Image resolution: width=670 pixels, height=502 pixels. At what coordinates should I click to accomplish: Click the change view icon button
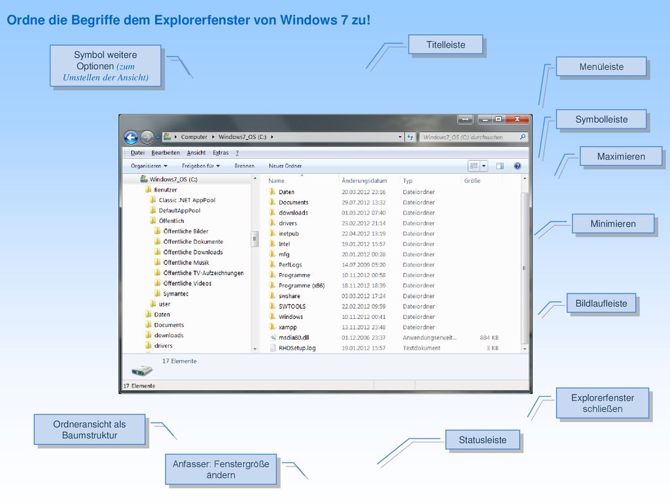pyautogui.click(x=474, y=166)
